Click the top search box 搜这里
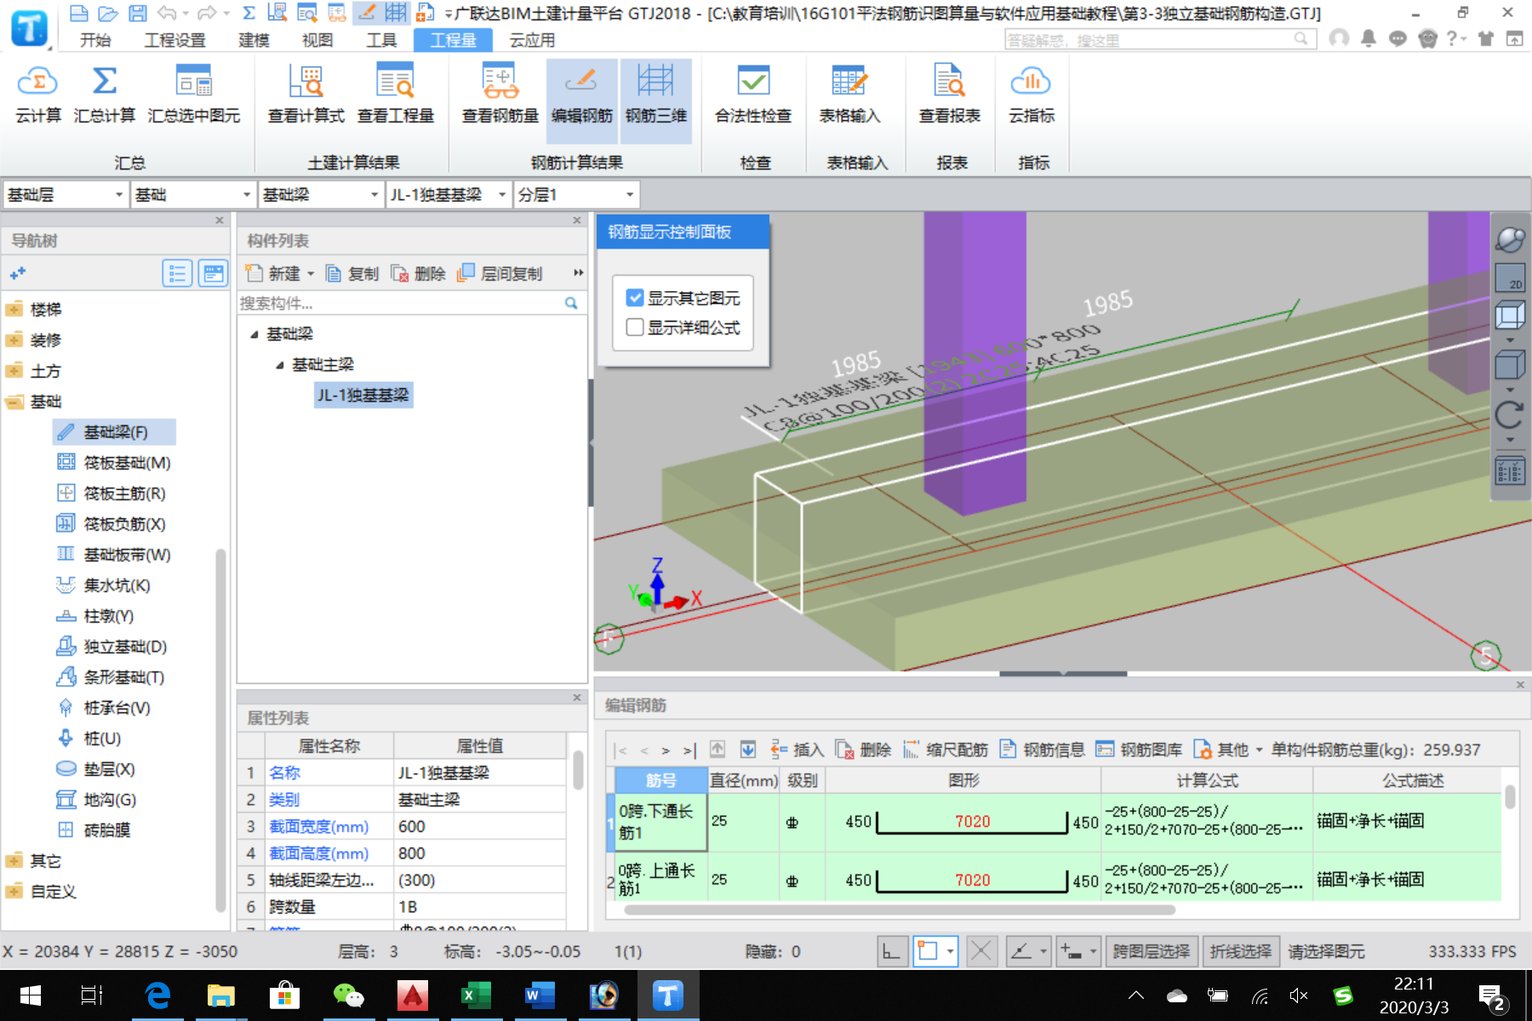1532x1021 pixels. click(x=1159, y=40)
